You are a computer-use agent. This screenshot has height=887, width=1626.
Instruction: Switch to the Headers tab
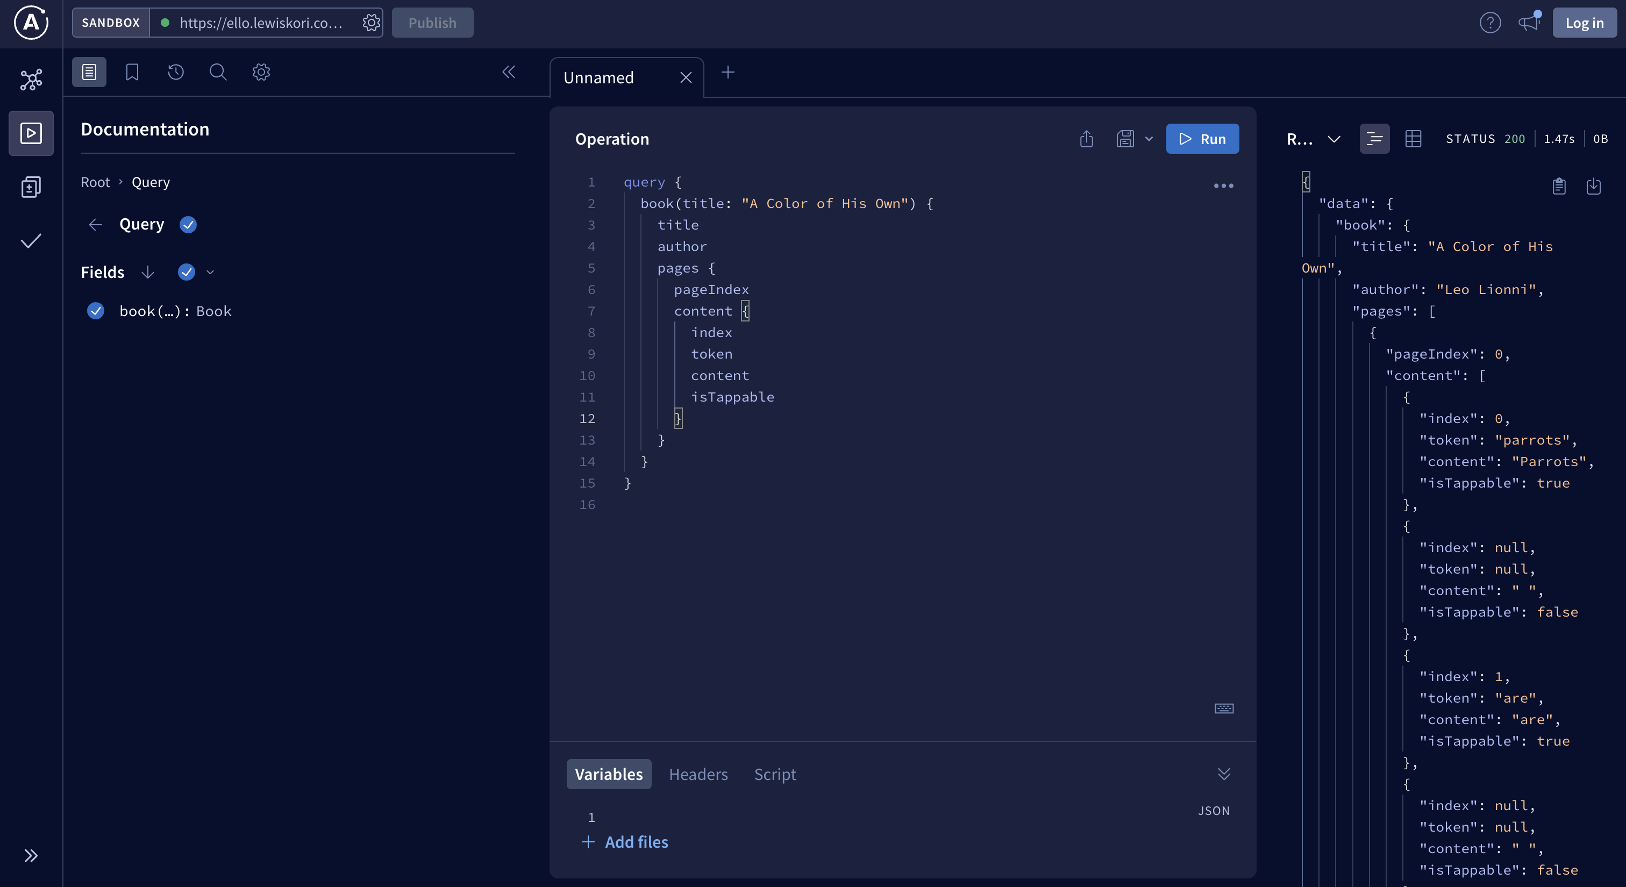tap(698, 774)
